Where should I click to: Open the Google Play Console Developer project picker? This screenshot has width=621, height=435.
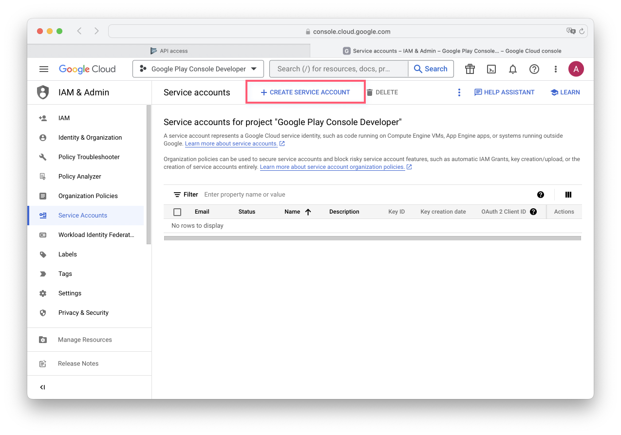tap(198, 69)
